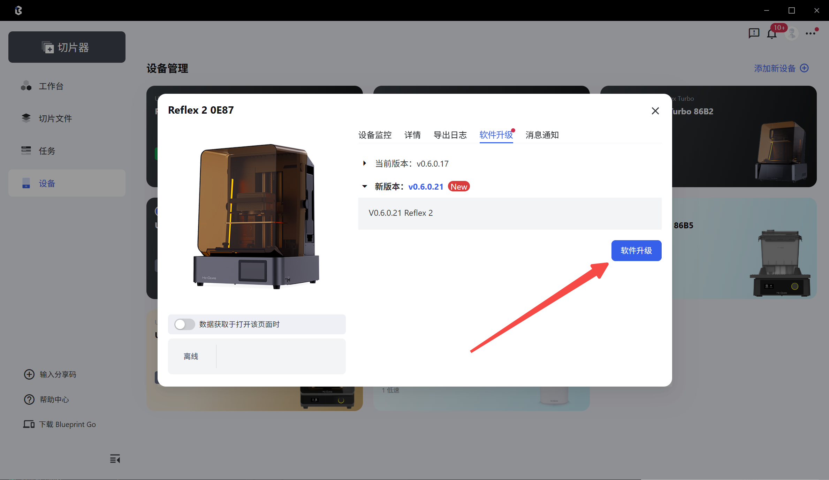This screenshot has width=829, height=480.
Task: Click the blue 软件升级 button
Action: (637, 251)
